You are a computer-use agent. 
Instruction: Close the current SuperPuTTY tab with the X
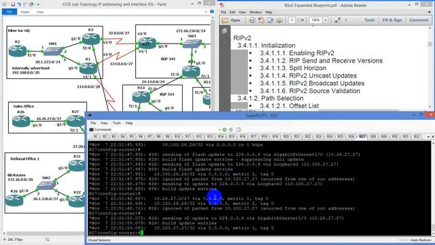coord(432,137)
